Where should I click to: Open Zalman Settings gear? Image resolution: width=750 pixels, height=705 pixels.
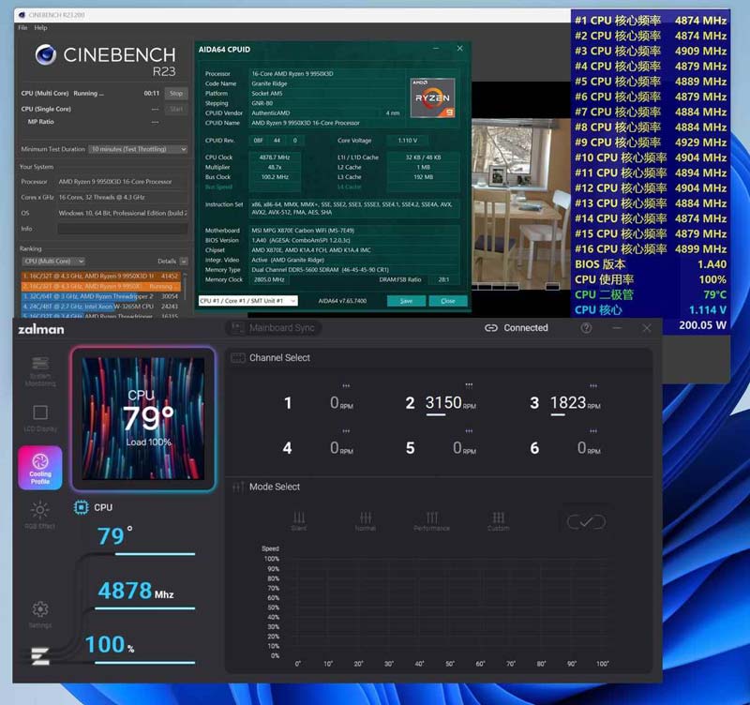click(x=39, y=614)
